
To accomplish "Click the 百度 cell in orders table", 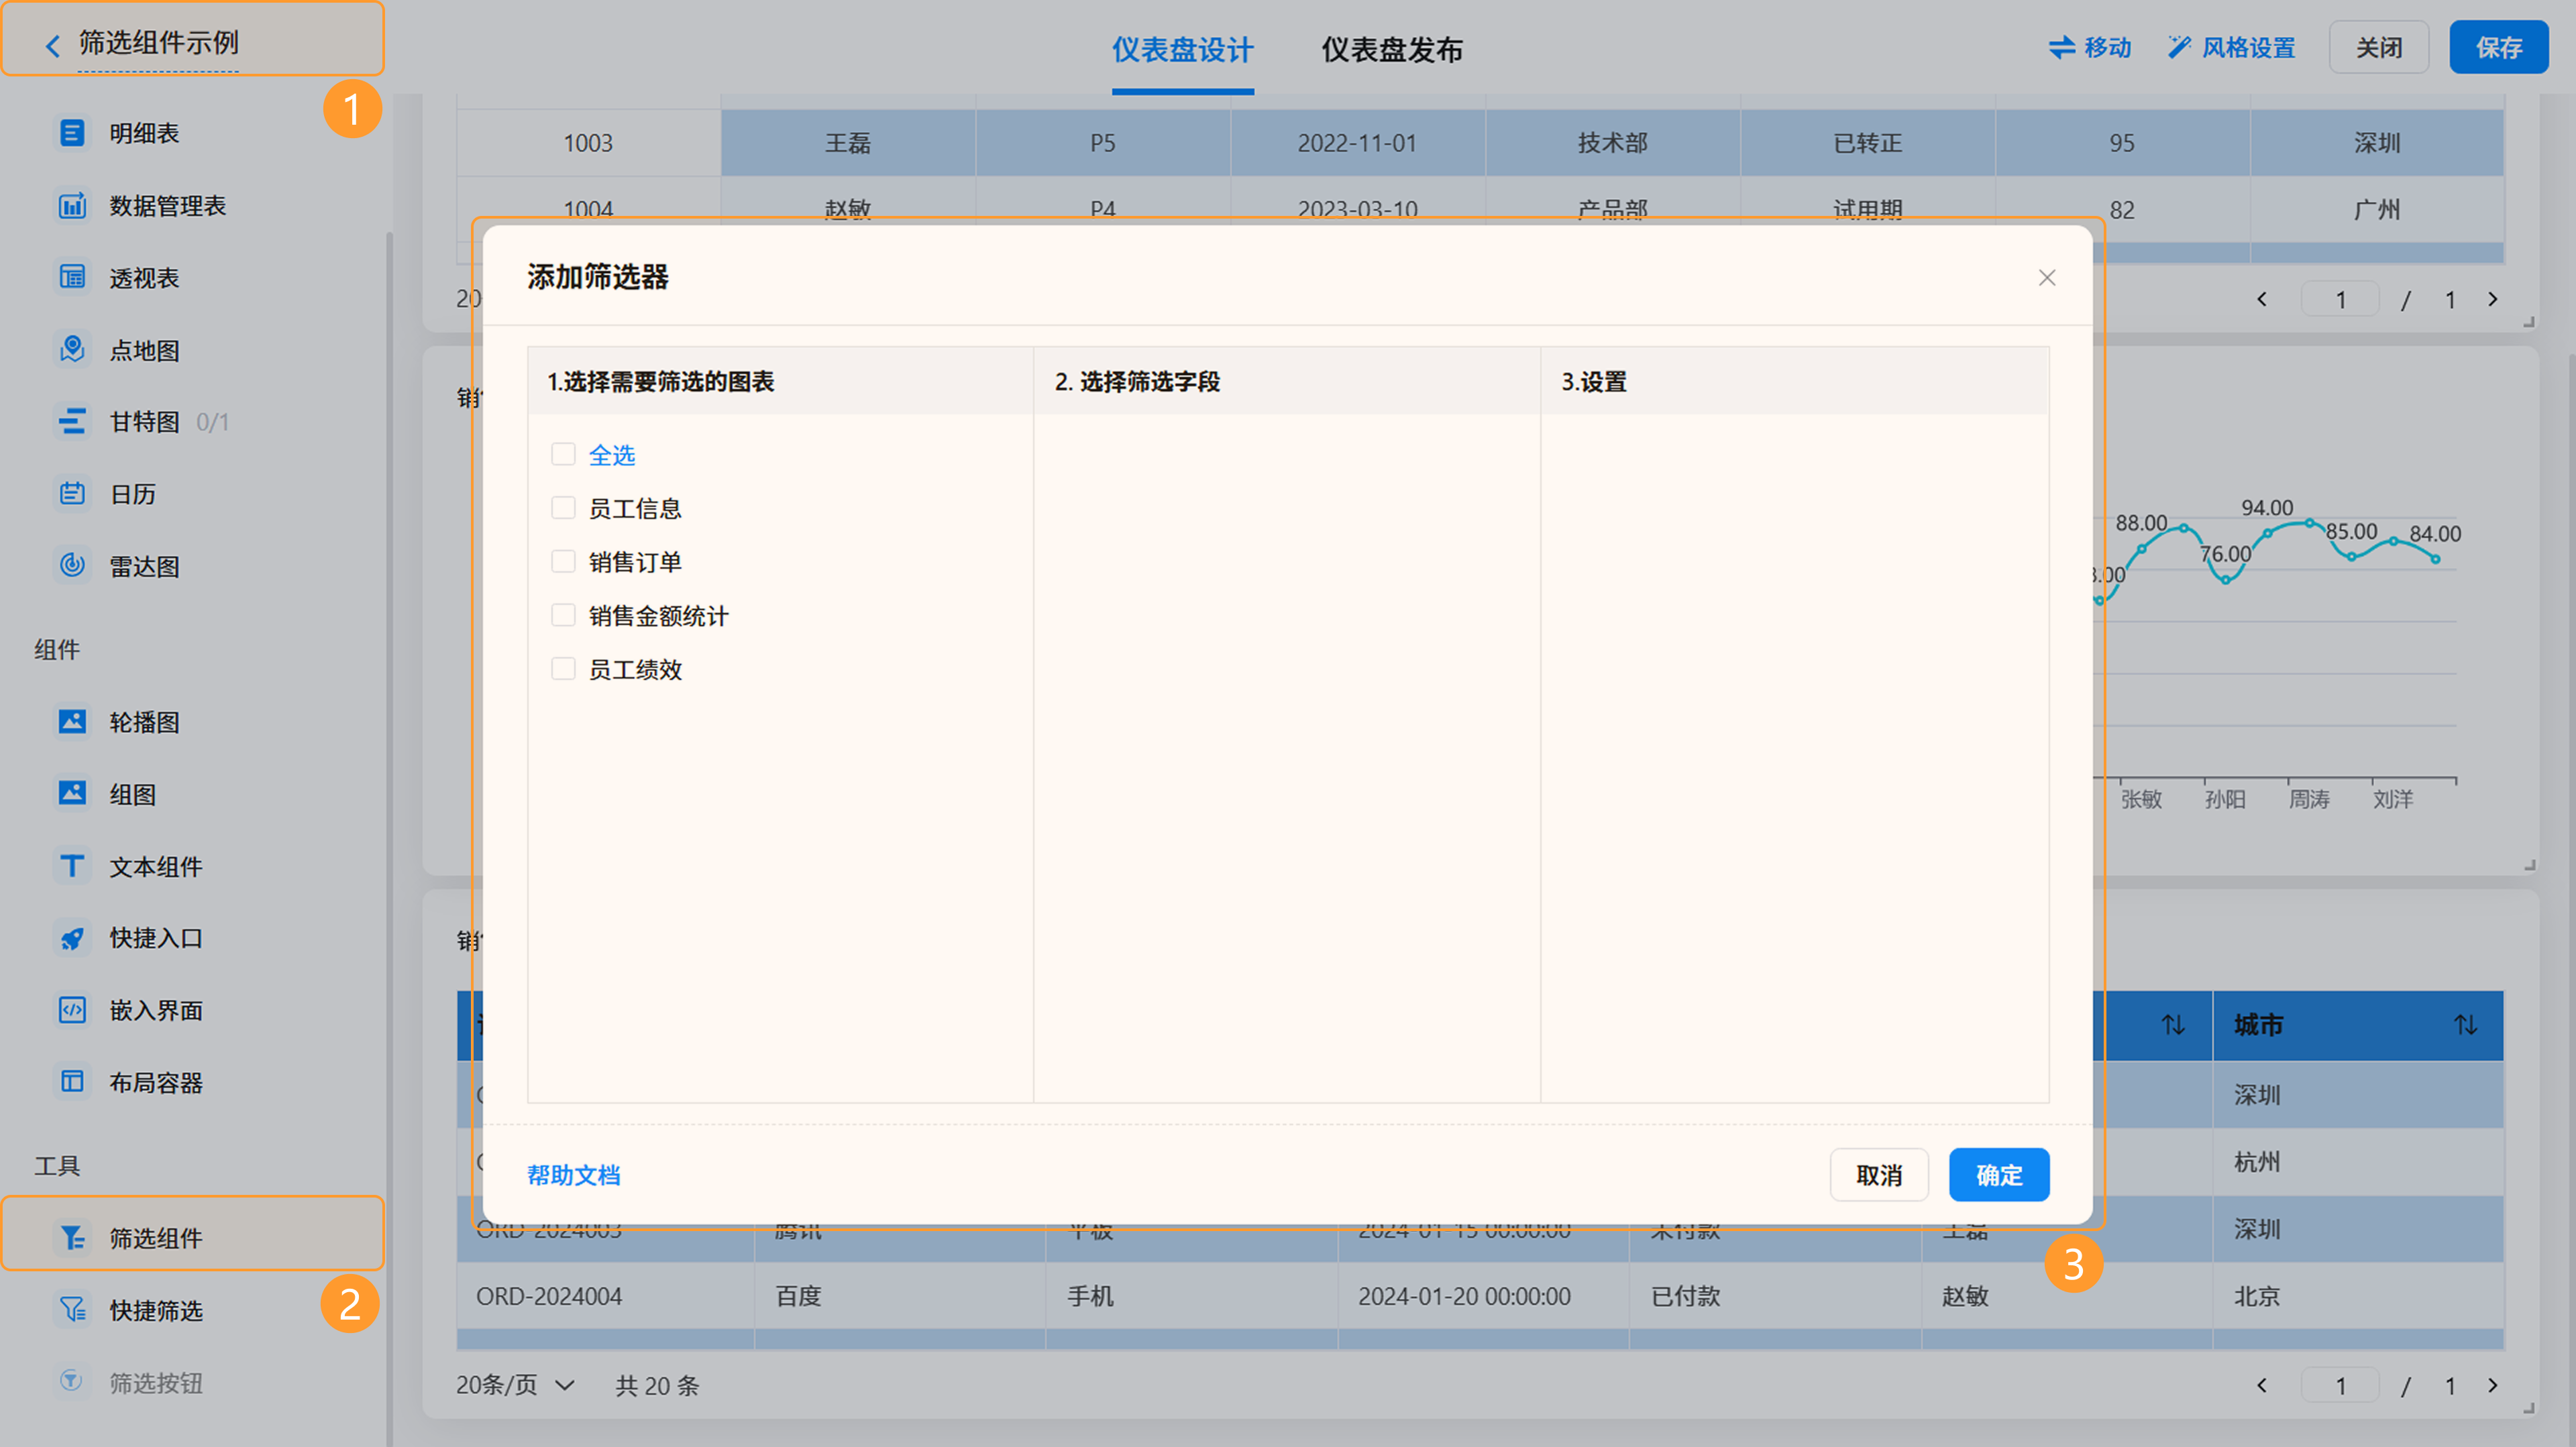I will (900, 1296).
